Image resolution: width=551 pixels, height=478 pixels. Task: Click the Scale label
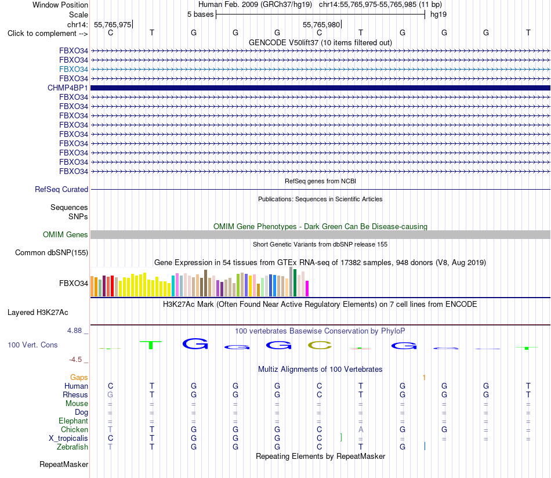[78, 15]
